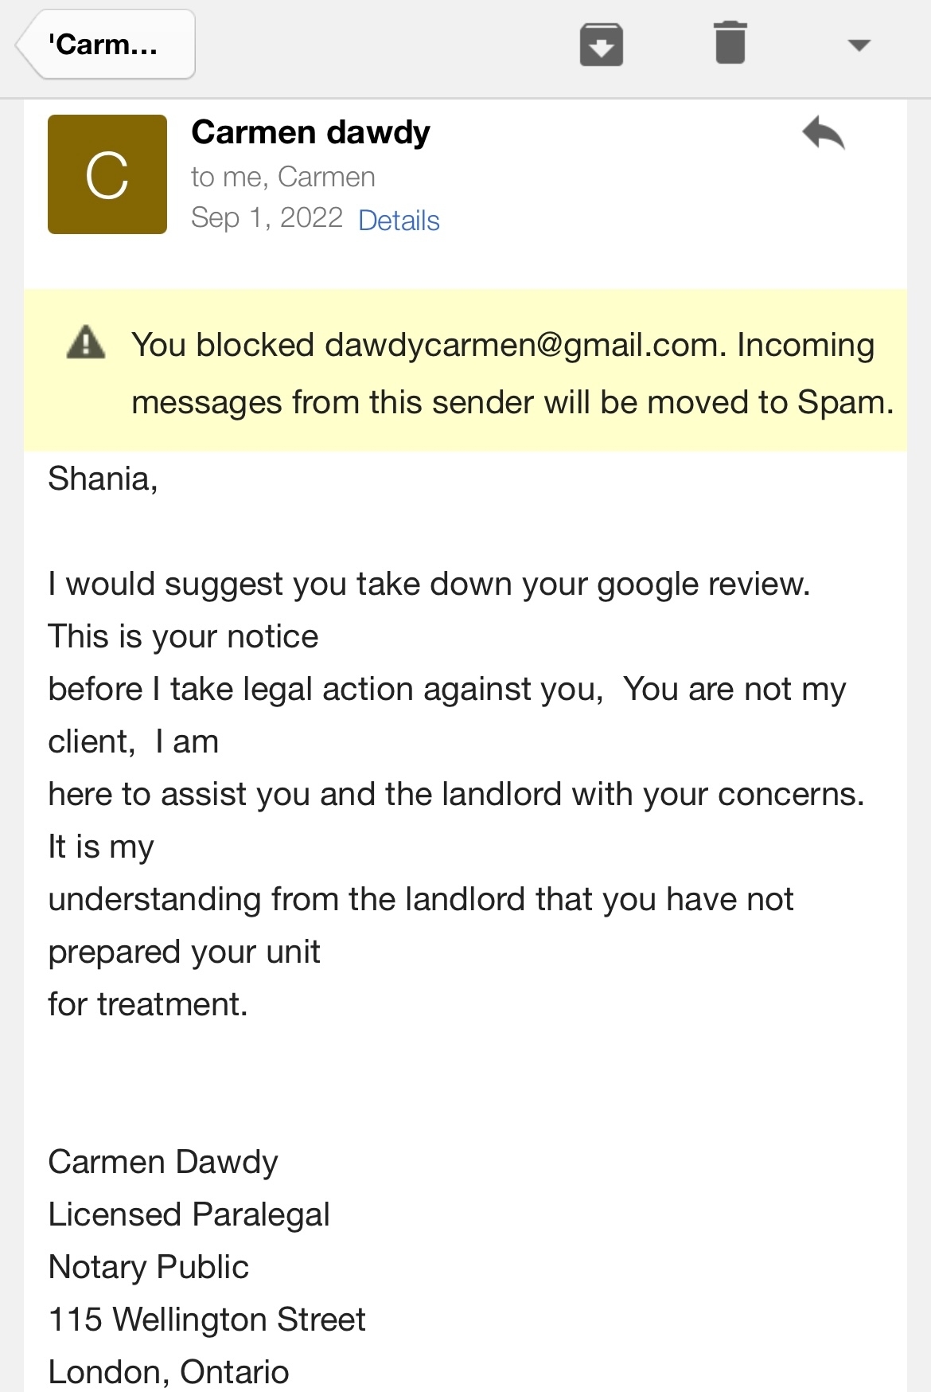
Task: Click 'Licensed Paralegal' in the signature
Action: click(x=189, y=1215)
